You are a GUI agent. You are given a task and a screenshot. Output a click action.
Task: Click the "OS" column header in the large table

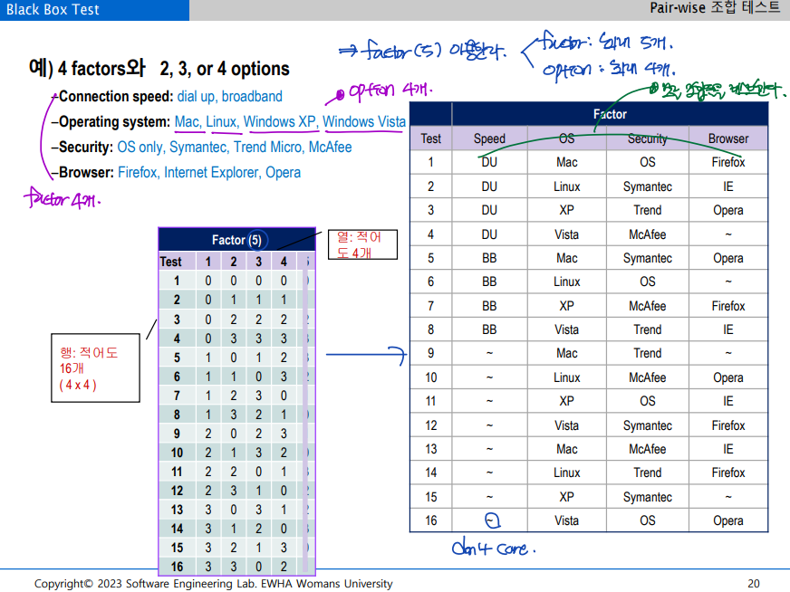[x=567, y=138]
